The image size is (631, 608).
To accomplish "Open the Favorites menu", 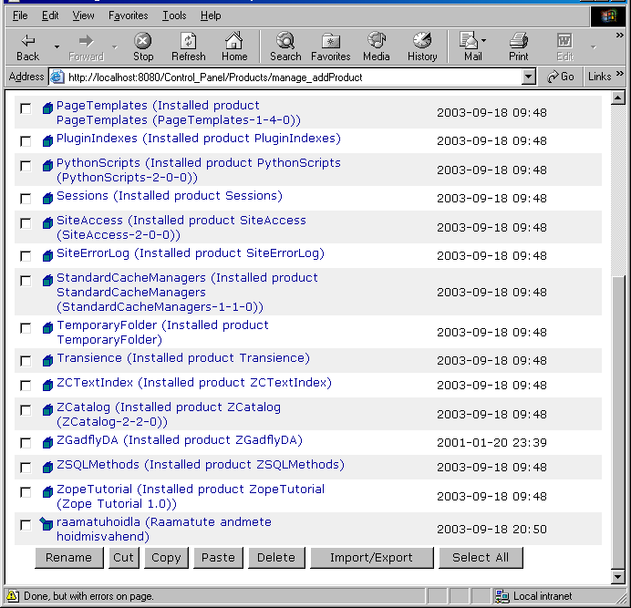I will [128, 15].
